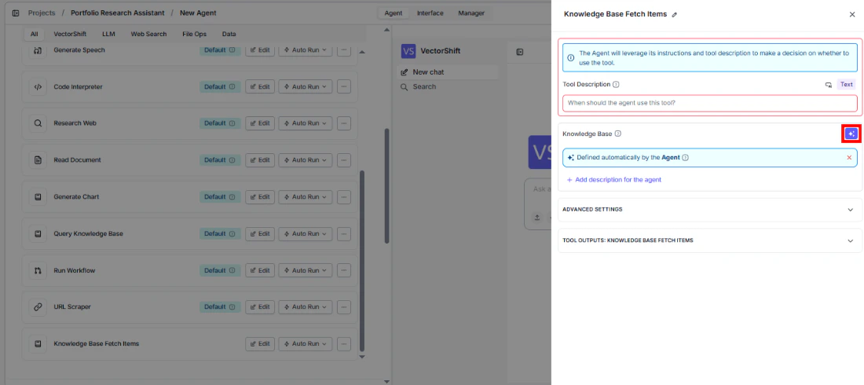Open Auto Run dropdown for Research Web

click(x=306, y=123)
